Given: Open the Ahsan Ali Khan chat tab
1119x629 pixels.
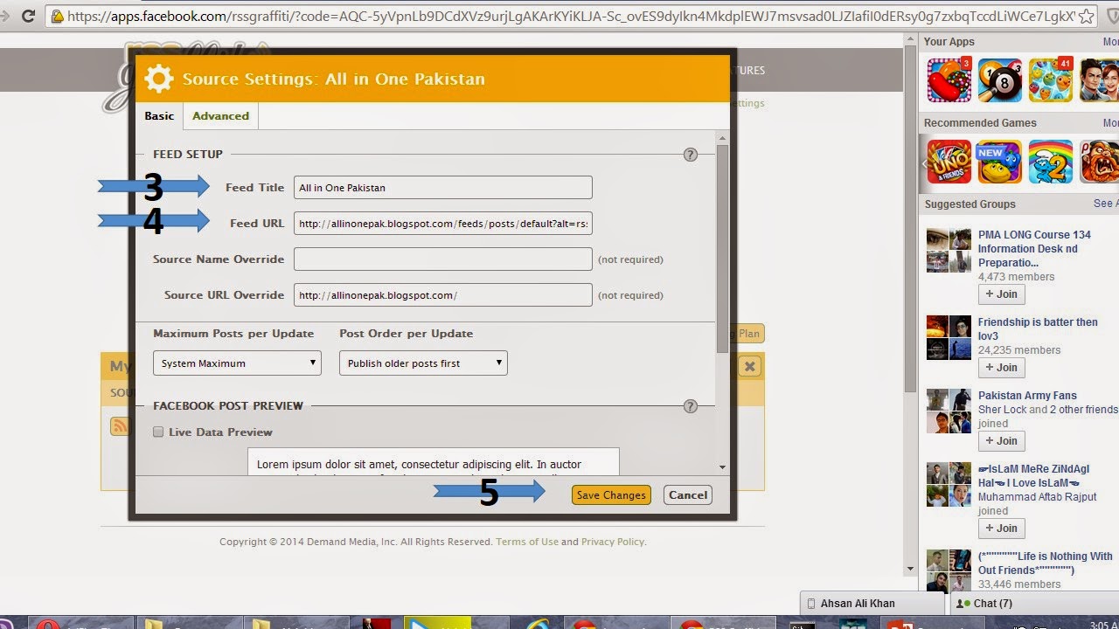Looking at the screenshot, I should pos(873,604).
